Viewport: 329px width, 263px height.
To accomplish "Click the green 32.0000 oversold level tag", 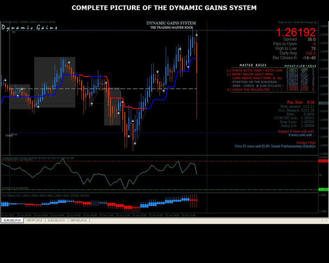I will 324,189.
